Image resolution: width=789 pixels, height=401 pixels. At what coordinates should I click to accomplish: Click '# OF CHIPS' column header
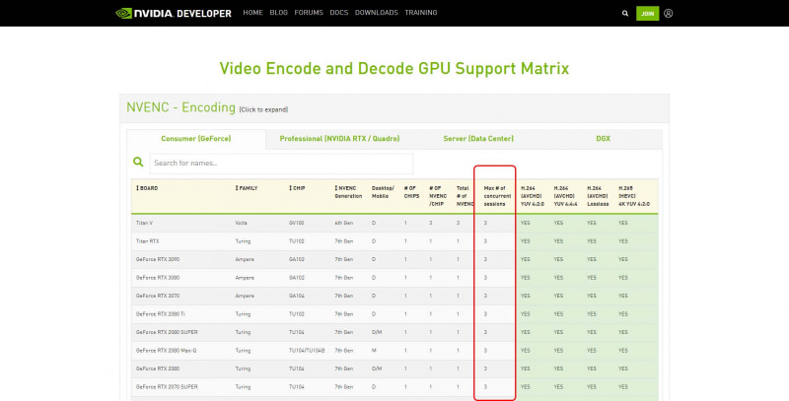(x=411, y=192)
